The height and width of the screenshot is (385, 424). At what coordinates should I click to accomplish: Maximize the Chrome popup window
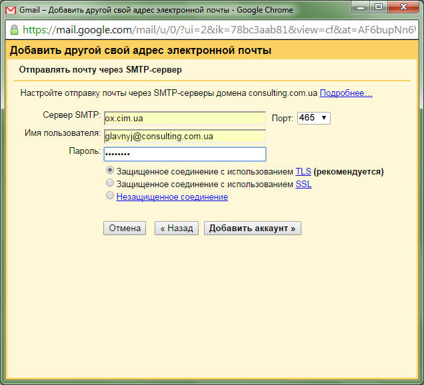tap(378, 9)
